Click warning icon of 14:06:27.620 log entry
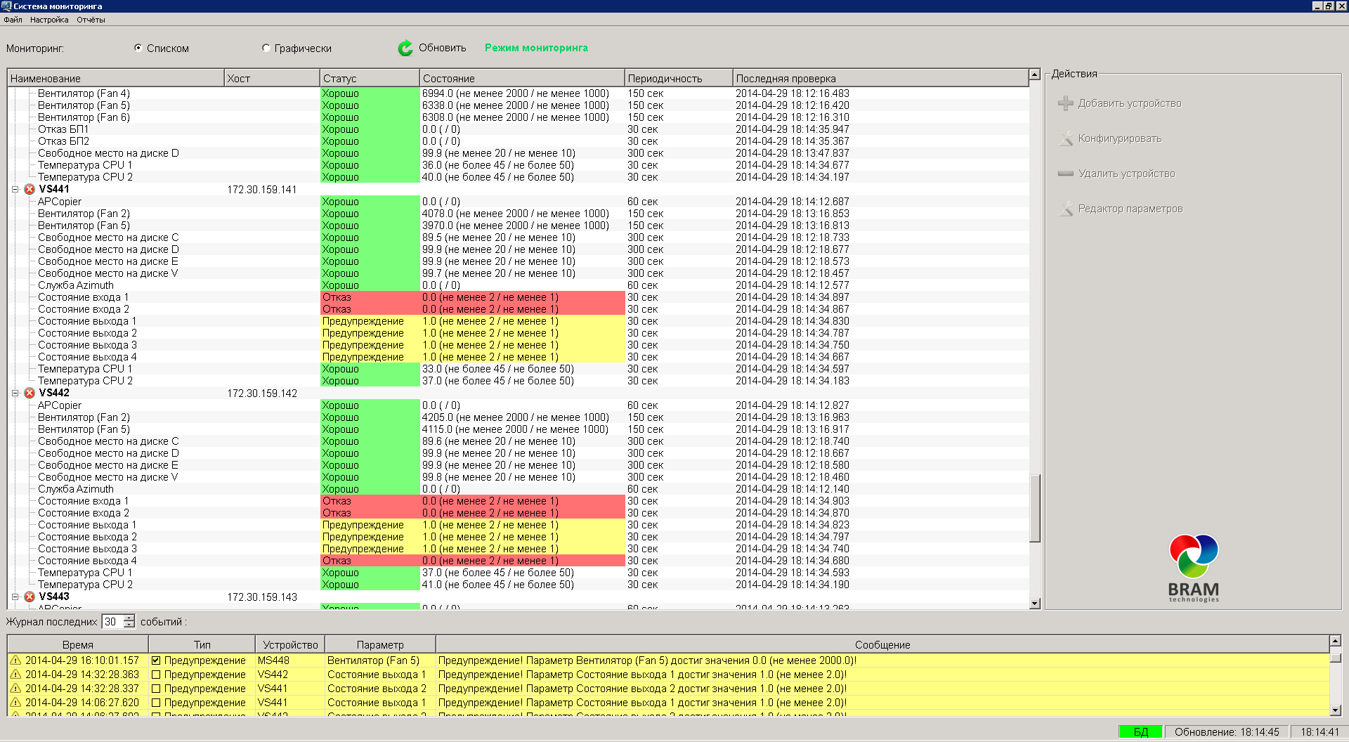 (15, 703)
